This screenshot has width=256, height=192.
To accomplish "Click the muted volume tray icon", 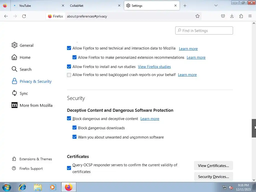I will [230, 187].
